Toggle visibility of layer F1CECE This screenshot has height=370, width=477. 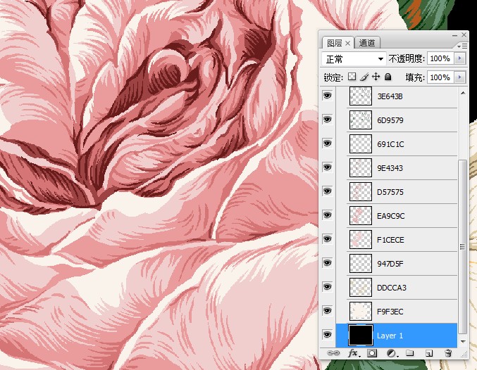328,239
